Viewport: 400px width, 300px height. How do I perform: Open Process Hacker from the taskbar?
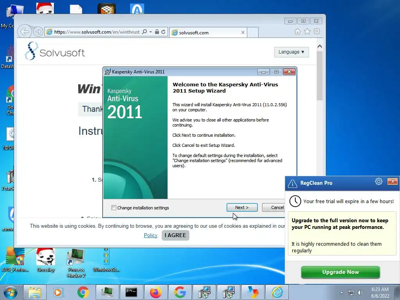click(107, 292)
